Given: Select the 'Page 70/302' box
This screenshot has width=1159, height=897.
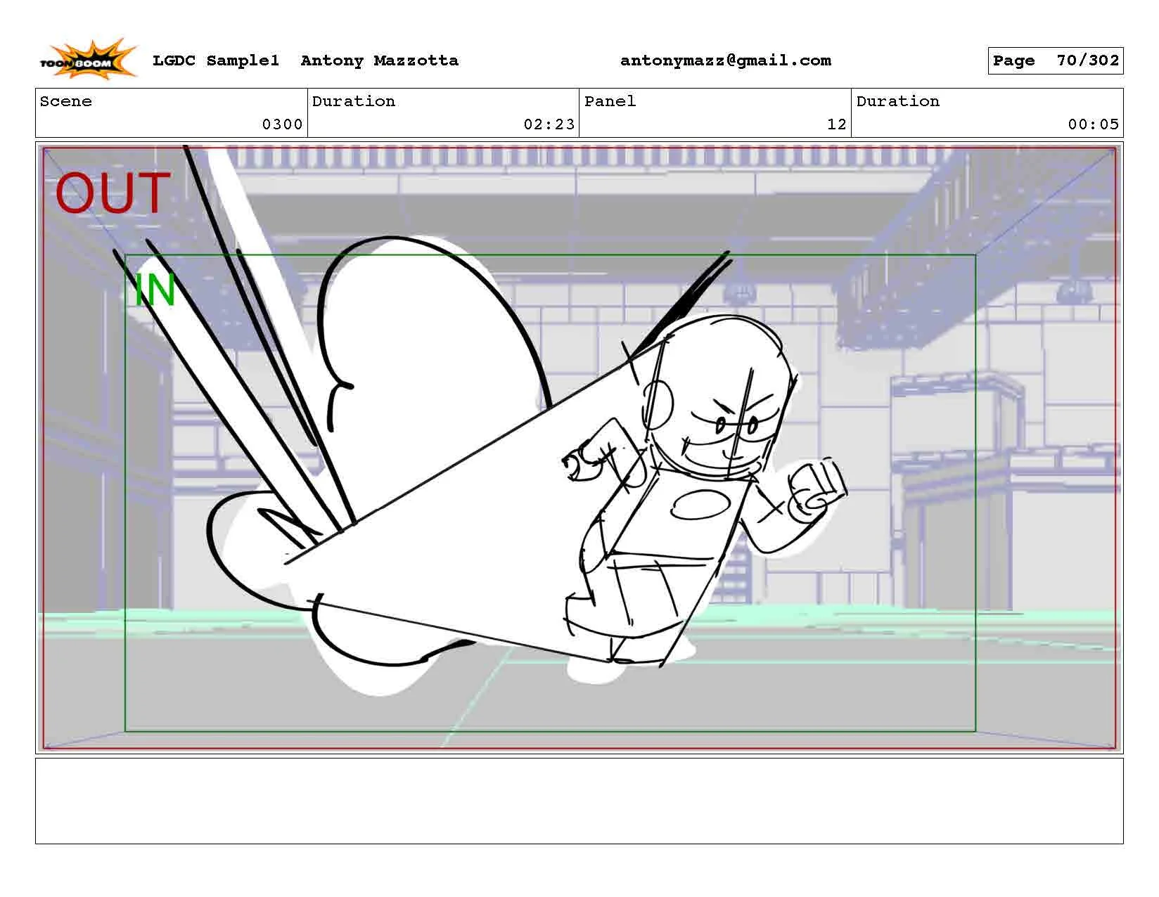Looking at the screenshot, I should coord(1056,60).
